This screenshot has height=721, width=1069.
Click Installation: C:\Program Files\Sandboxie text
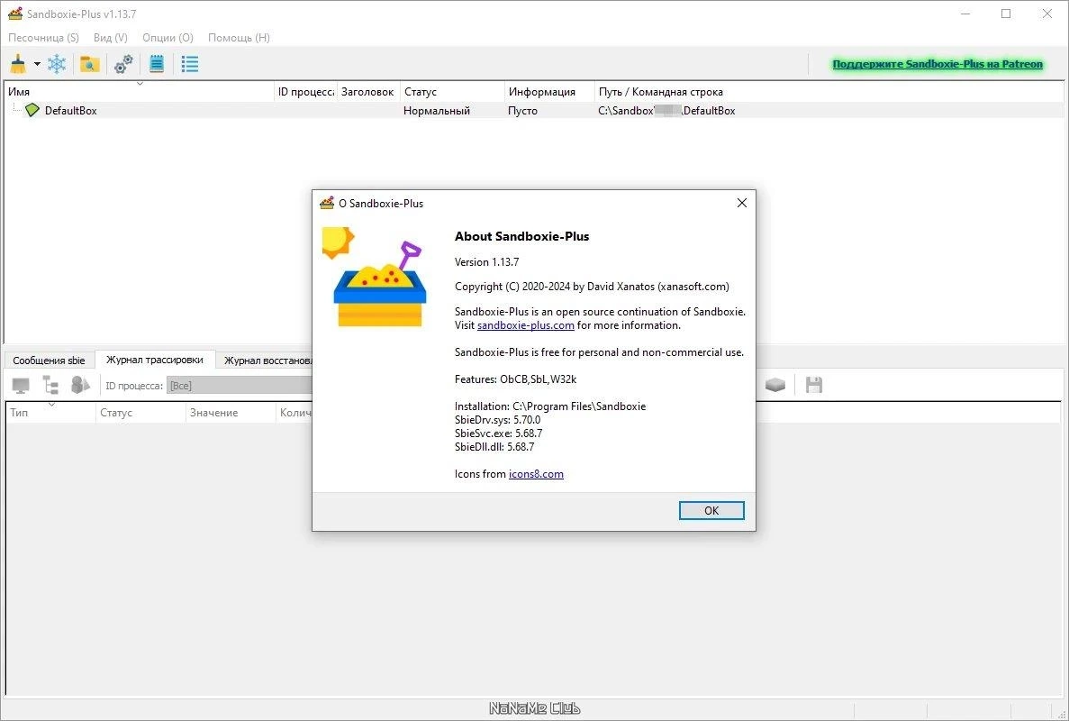click(550, 406)
